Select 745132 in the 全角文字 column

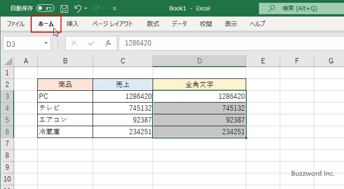[x=199, y=108]
